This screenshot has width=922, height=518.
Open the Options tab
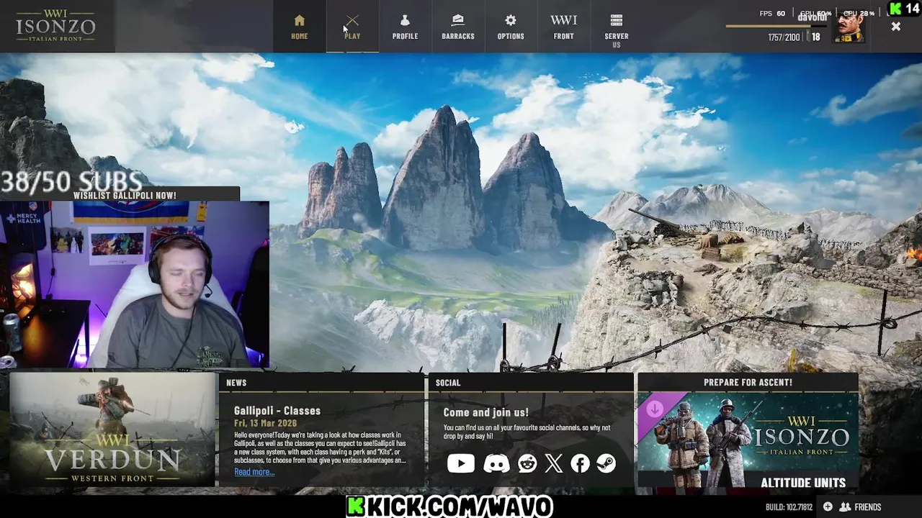(x=511, y=27)
